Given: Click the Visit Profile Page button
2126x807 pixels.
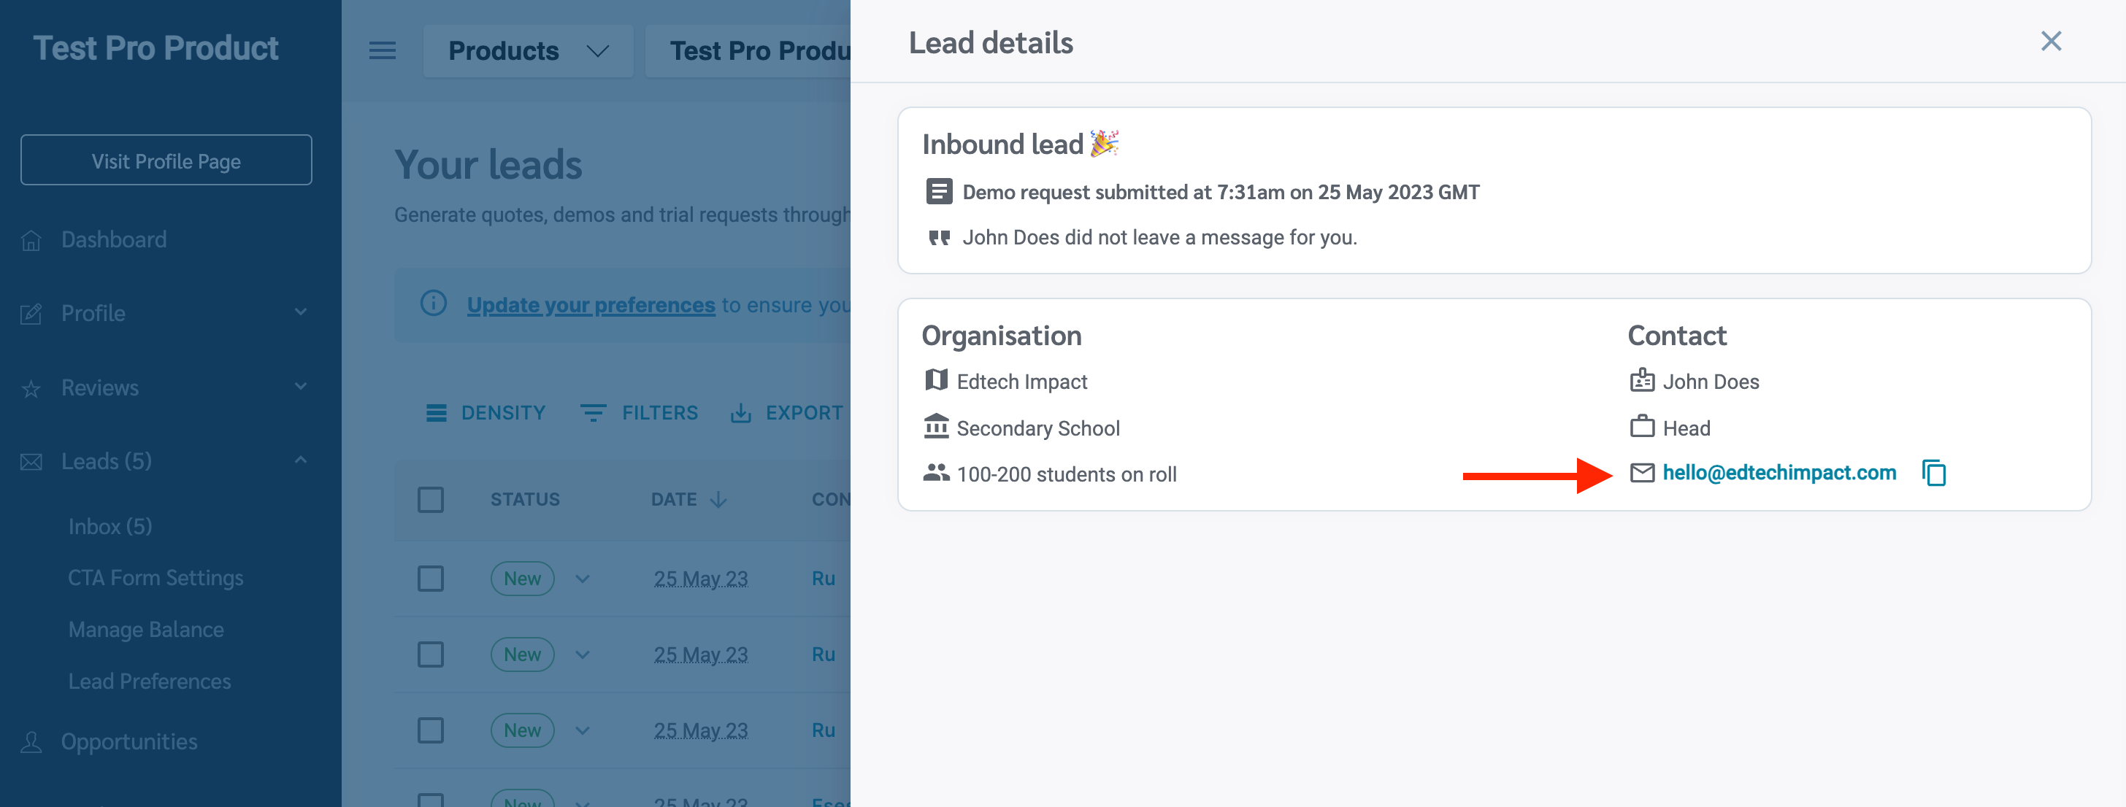Looking at the screenshot, I should [166, 160].
